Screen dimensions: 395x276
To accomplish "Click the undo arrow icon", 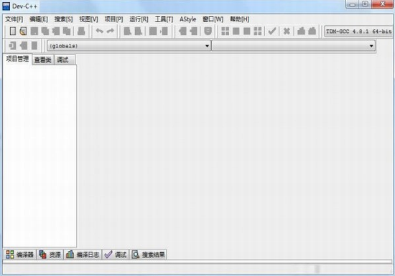I will (100, 31).
